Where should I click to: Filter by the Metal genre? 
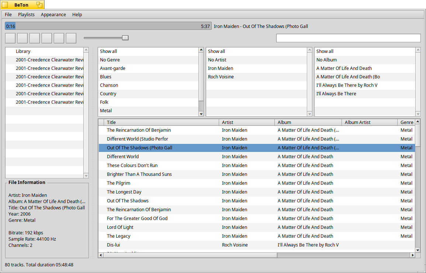(106, 111)
